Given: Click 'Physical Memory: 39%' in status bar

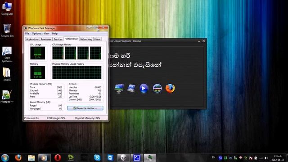Looking at the screenshot, I should (87, 118).
